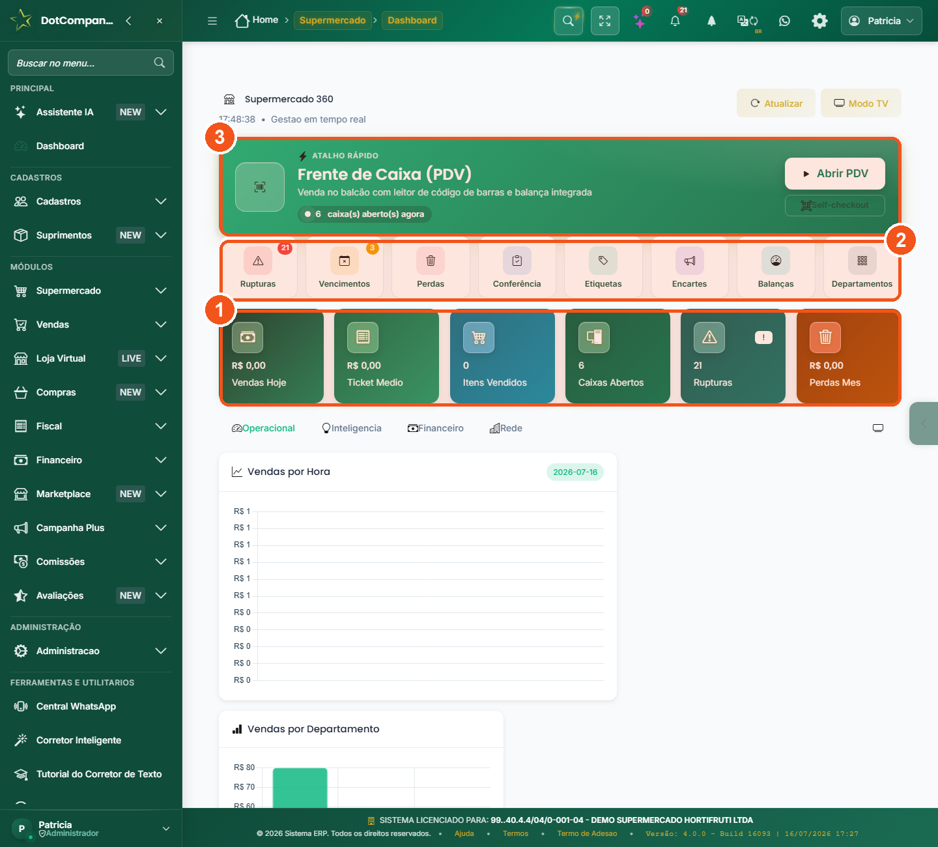Expand the Vendas sidebar menu

91,324
